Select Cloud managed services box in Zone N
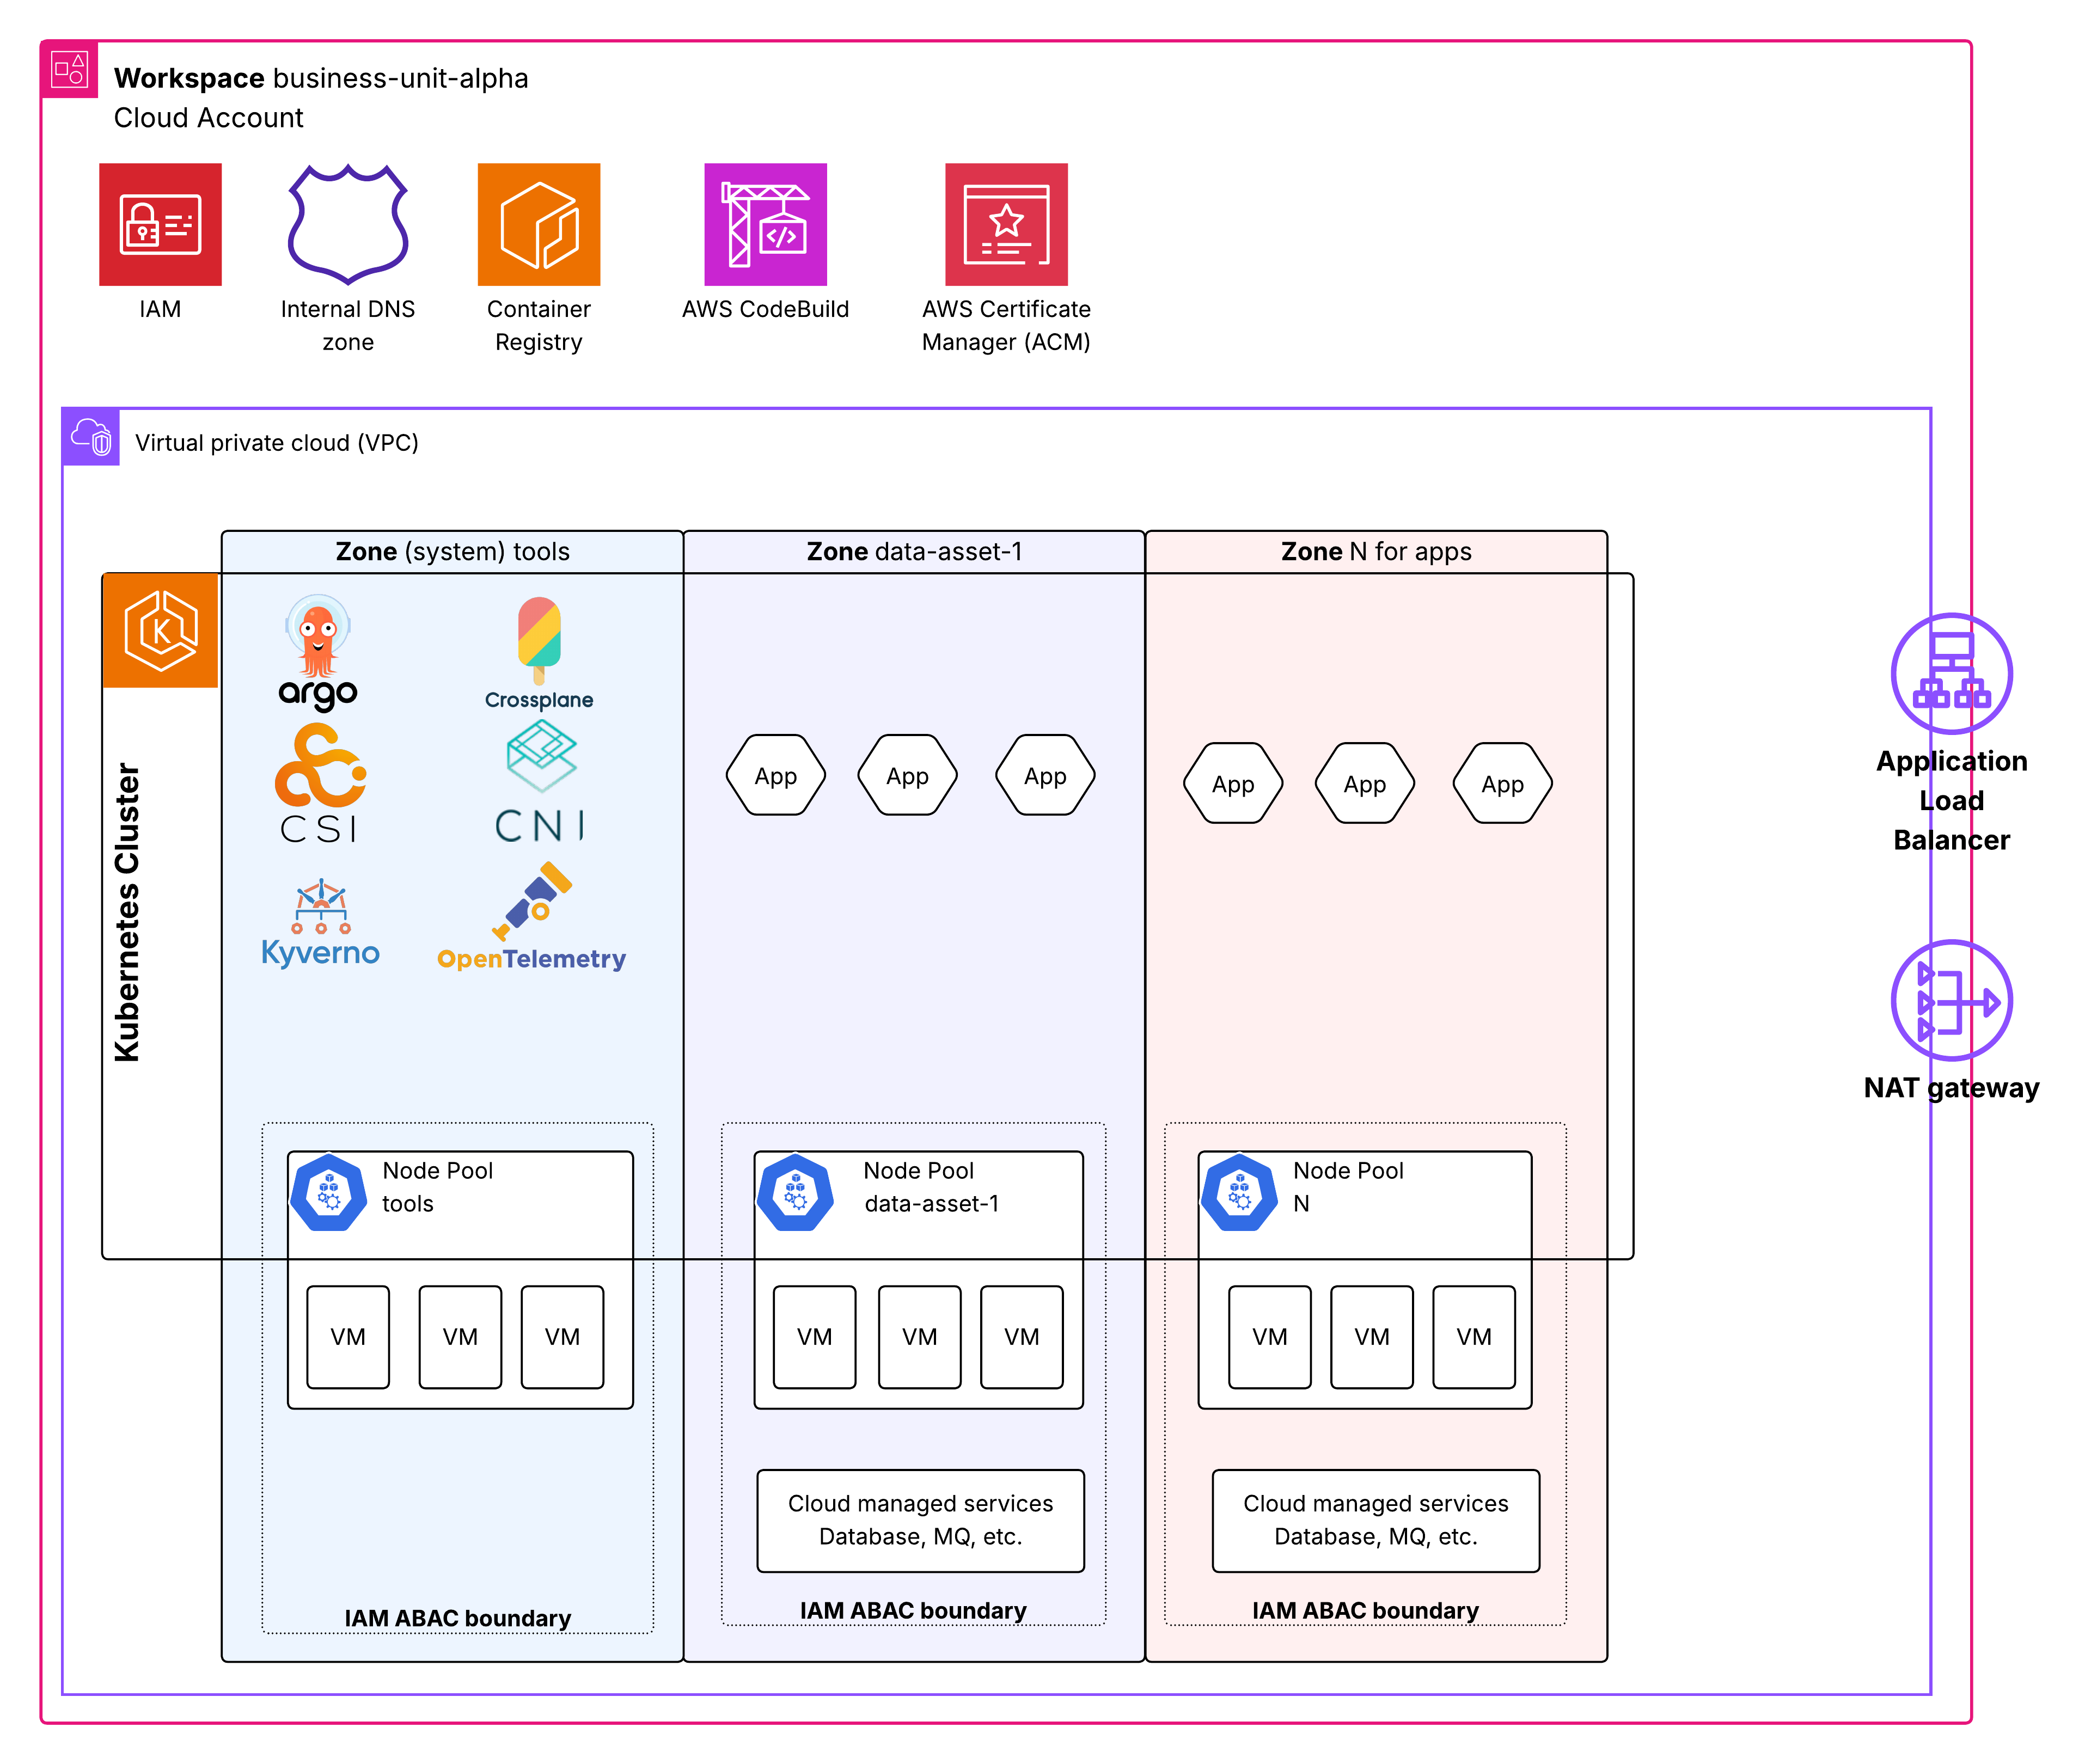This screenshot has width=2085, height=1764. pos(1375,1519)
